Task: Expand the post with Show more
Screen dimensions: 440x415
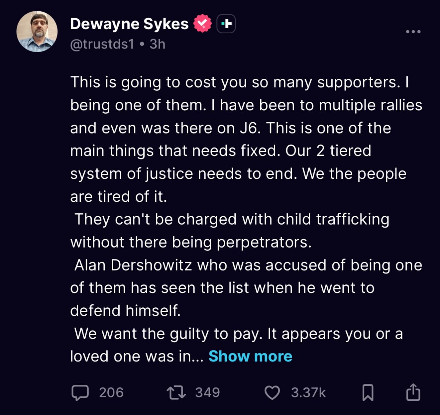Action: [250, 356]
